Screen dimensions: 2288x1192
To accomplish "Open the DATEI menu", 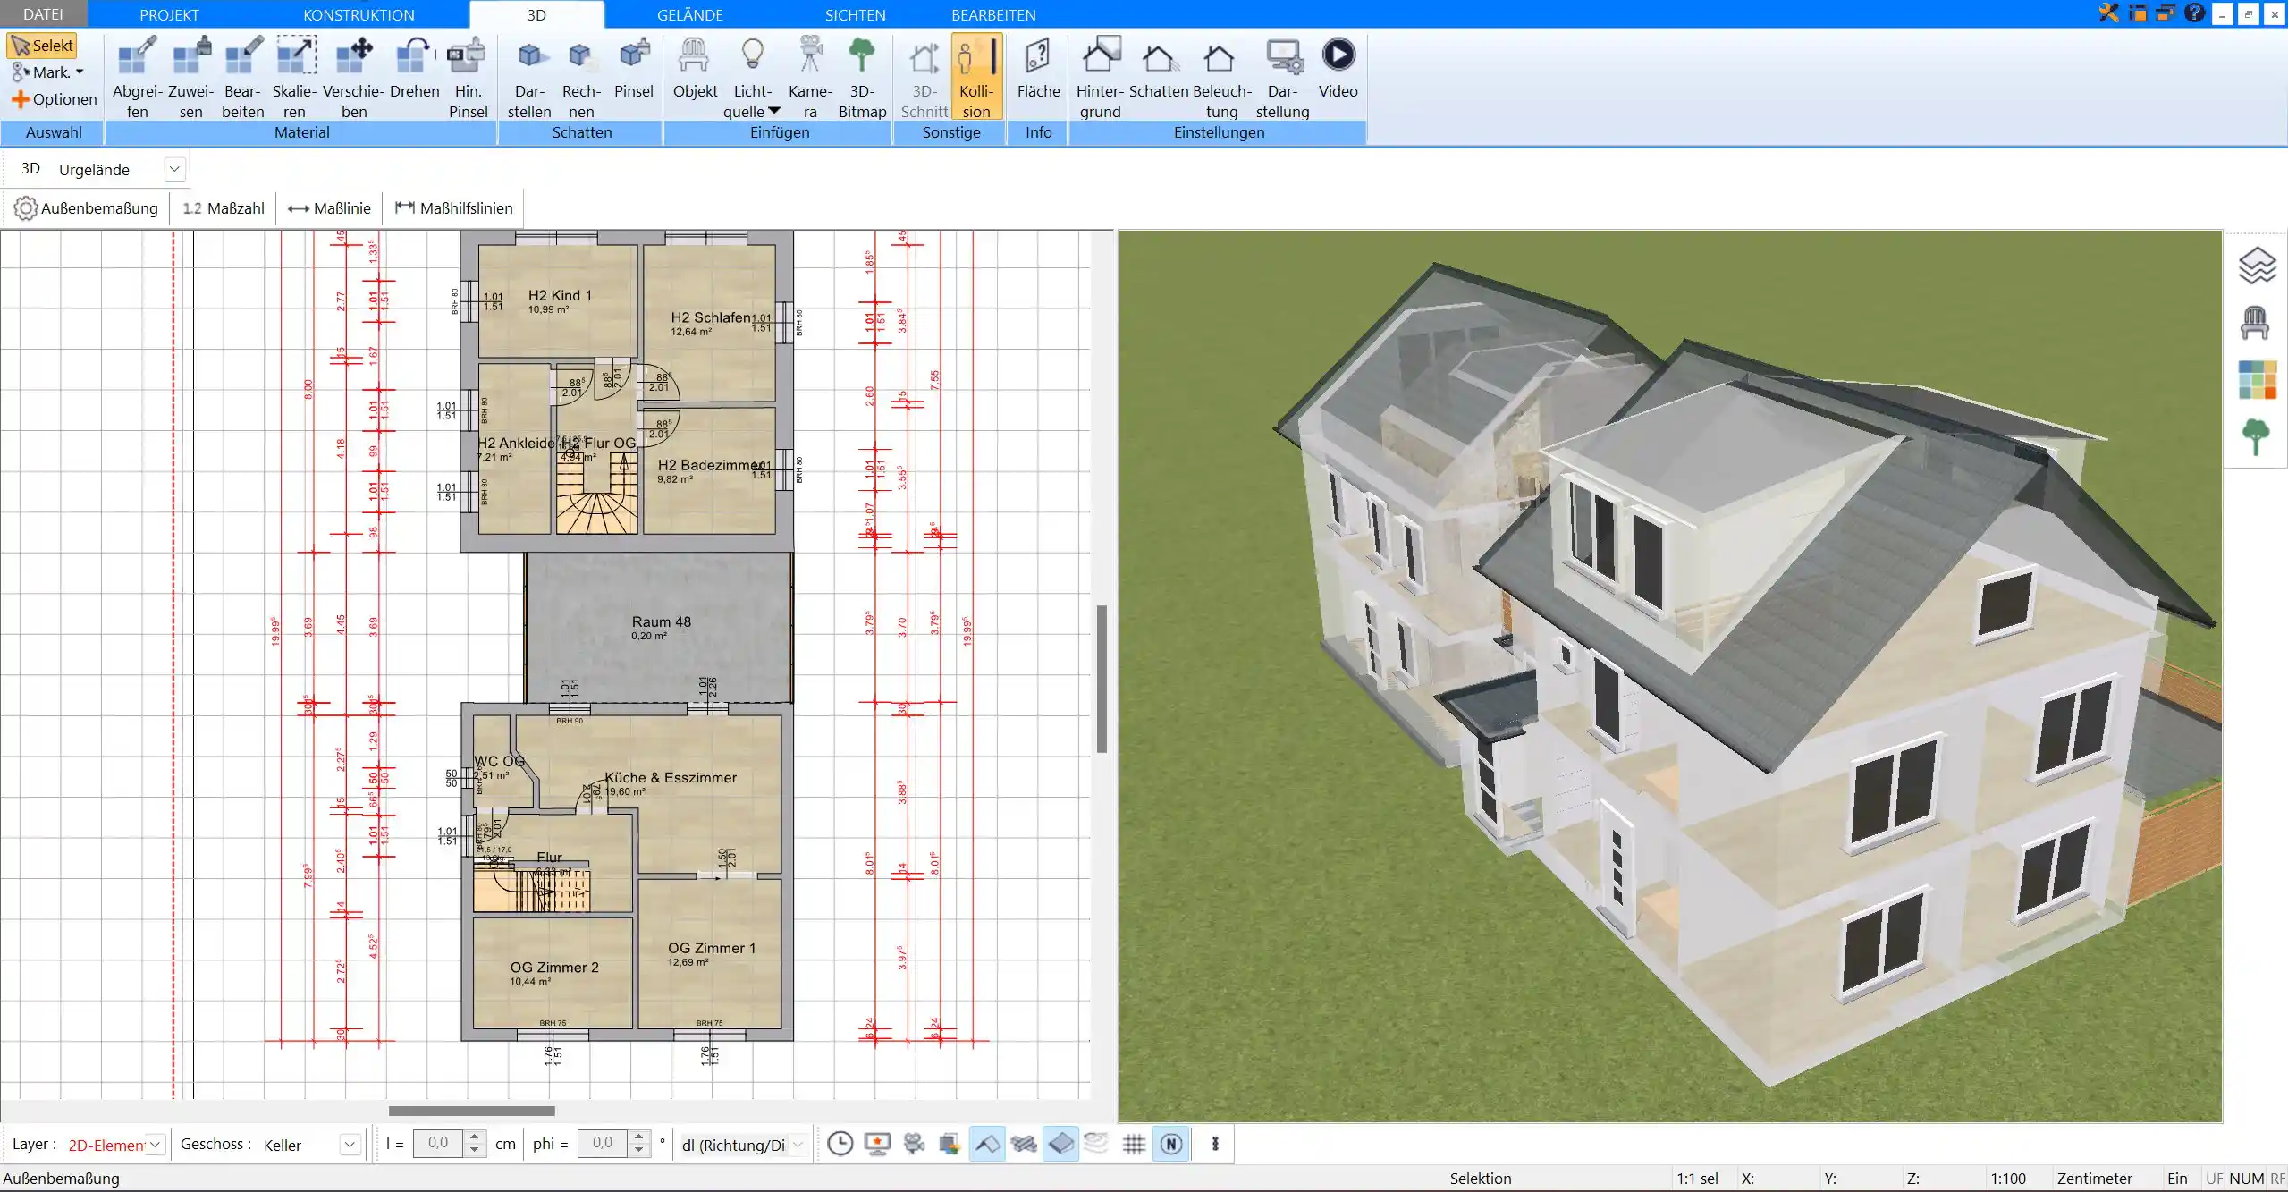I will click(x=43, y=14).
